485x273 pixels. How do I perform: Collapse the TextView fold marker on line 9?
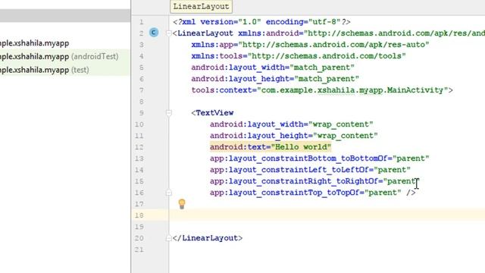(x=168, y=113)
